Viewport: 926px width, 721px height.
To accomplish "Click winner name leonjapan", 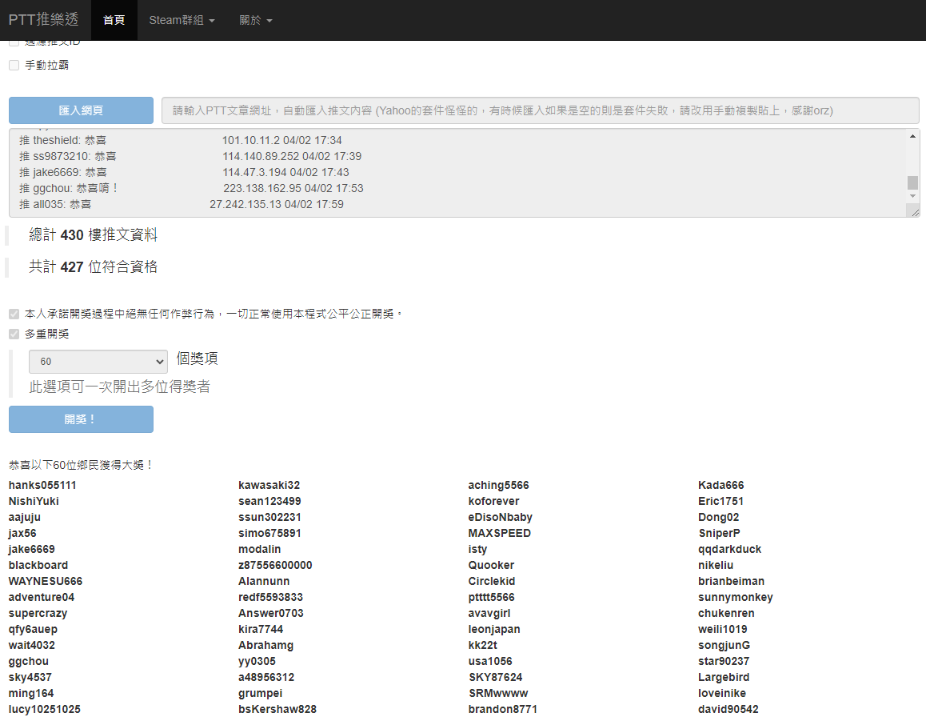I will point(494,629).
